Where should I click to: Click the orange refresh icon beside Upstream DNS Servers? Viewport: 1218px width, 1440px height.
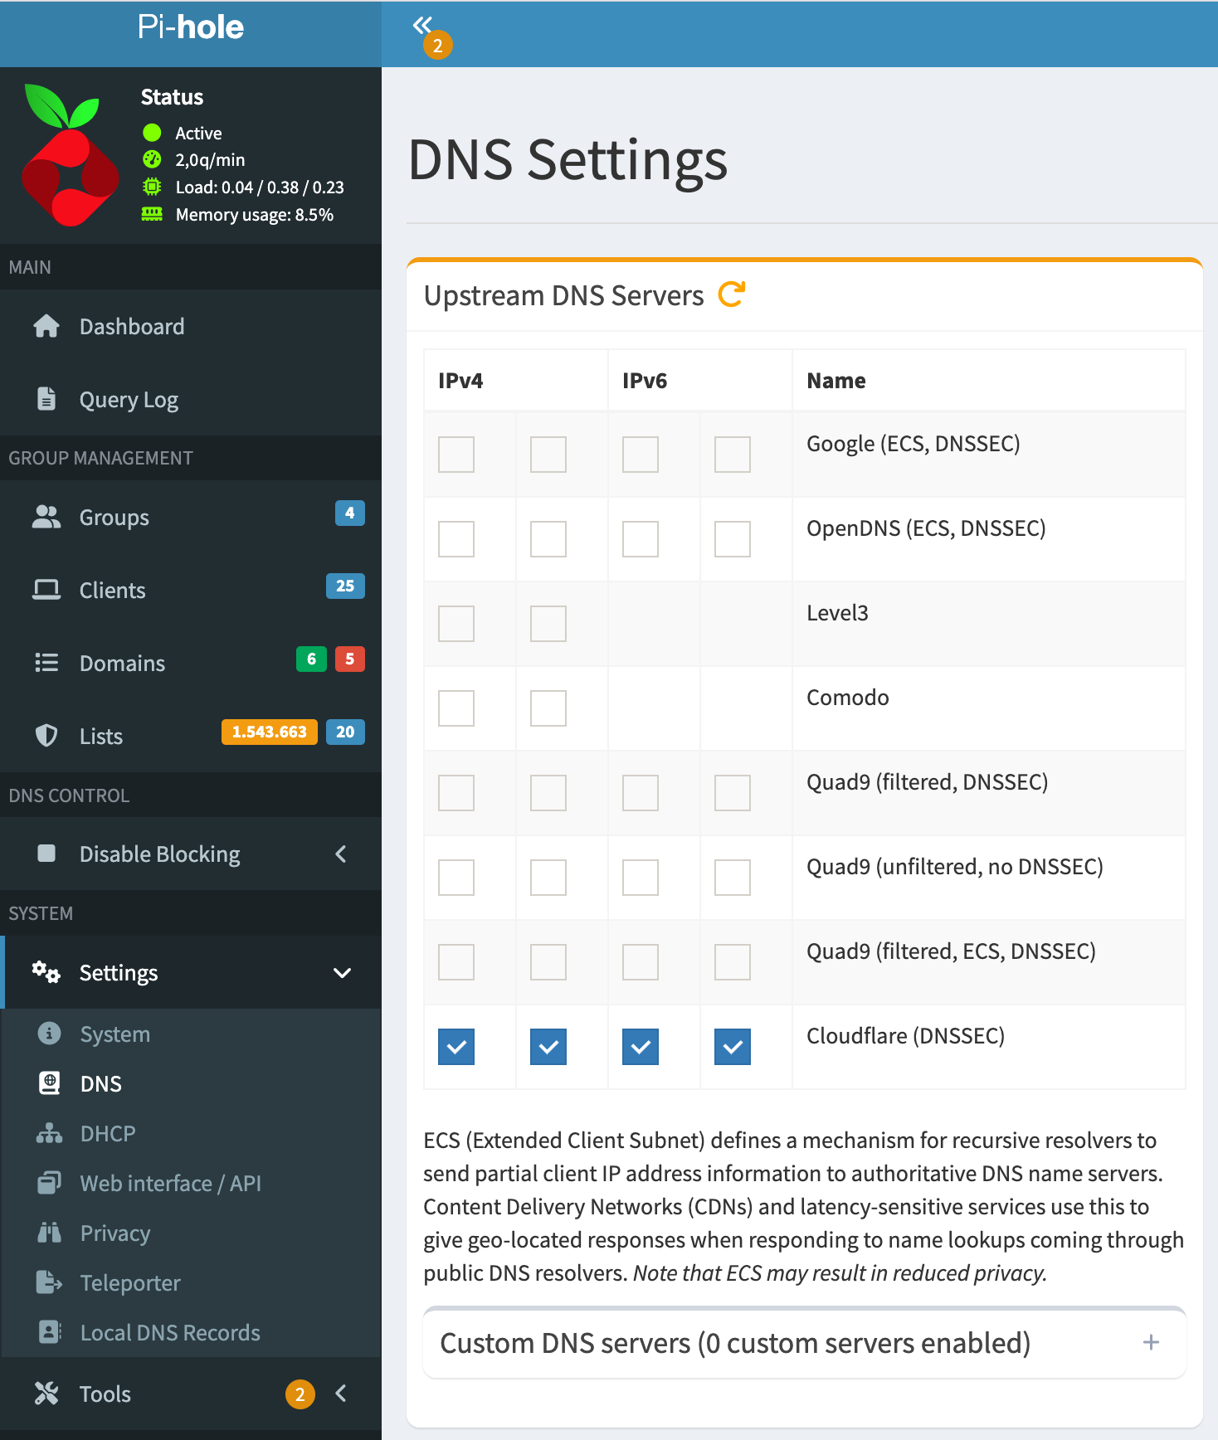731,294
